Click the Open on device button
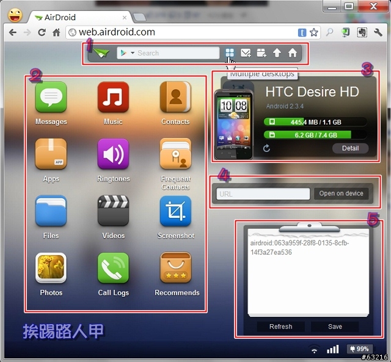Screen dimensions: 391x362 pyautogui.click(x=341, y=194)
